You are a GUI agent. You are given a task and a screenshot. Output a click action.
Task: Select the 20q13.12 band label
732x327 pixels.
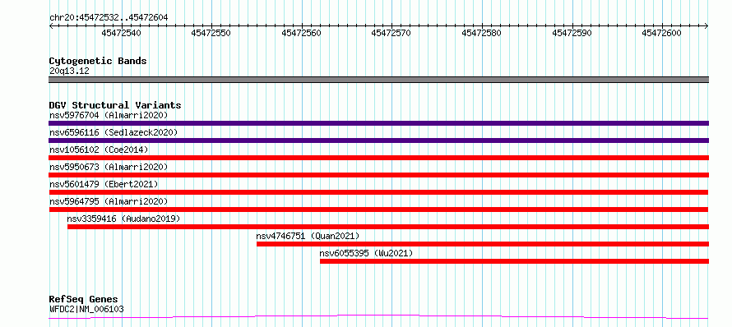tap(69, 71)
